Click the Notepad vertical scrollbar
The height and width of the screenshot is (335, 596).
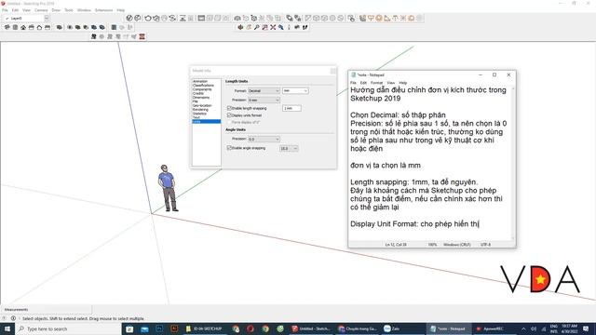tap(513, 164)
